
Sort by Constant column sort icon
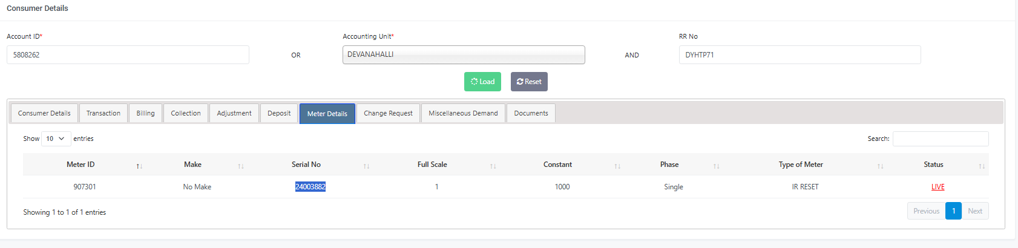point(617,166)
